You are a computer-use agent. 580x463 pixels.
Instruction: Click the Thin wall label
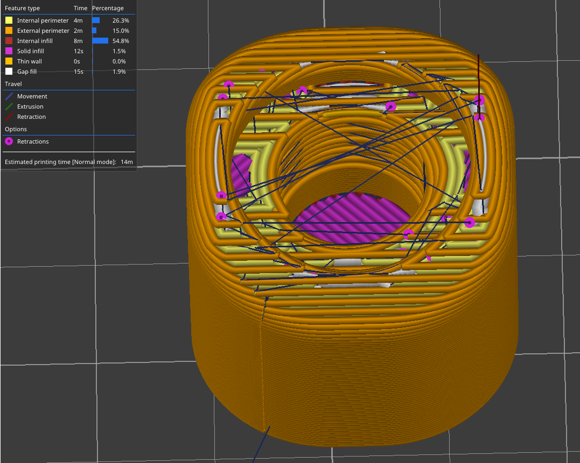click(29, 61)
